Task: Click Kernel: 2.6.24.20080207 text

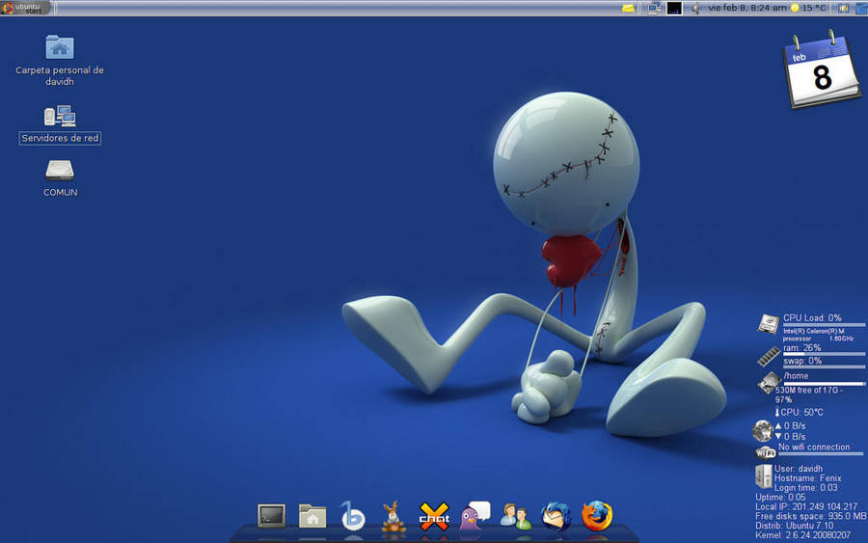Action: coord(802,535)
